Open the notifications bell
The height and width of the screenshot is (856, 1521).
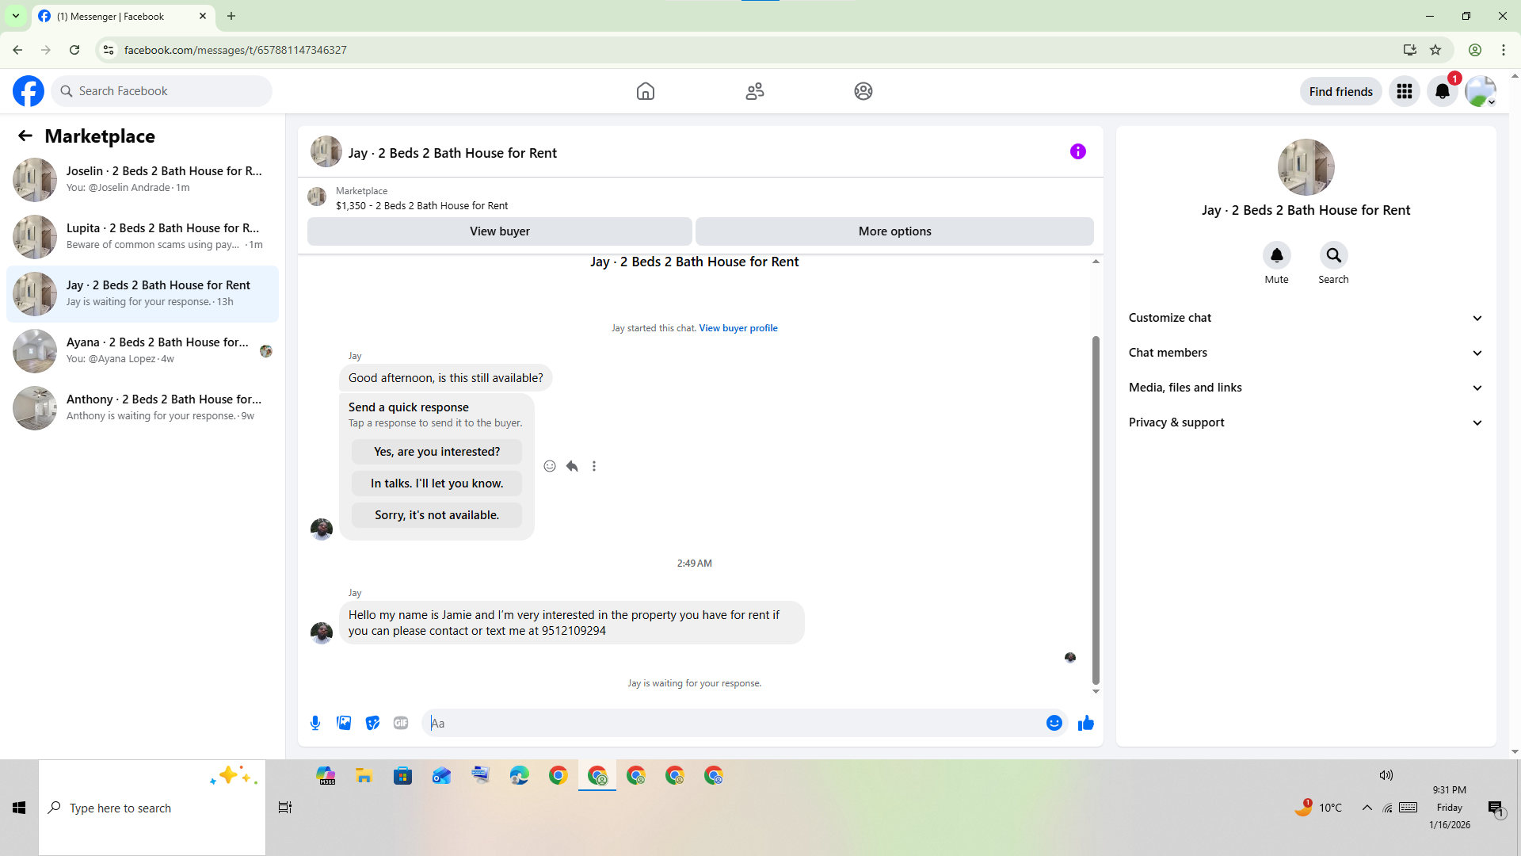tap(1443, 91)
